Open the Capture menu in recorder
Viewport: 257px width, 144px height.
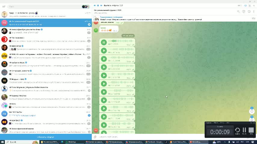pyautogui.click(x=209, y=123)
